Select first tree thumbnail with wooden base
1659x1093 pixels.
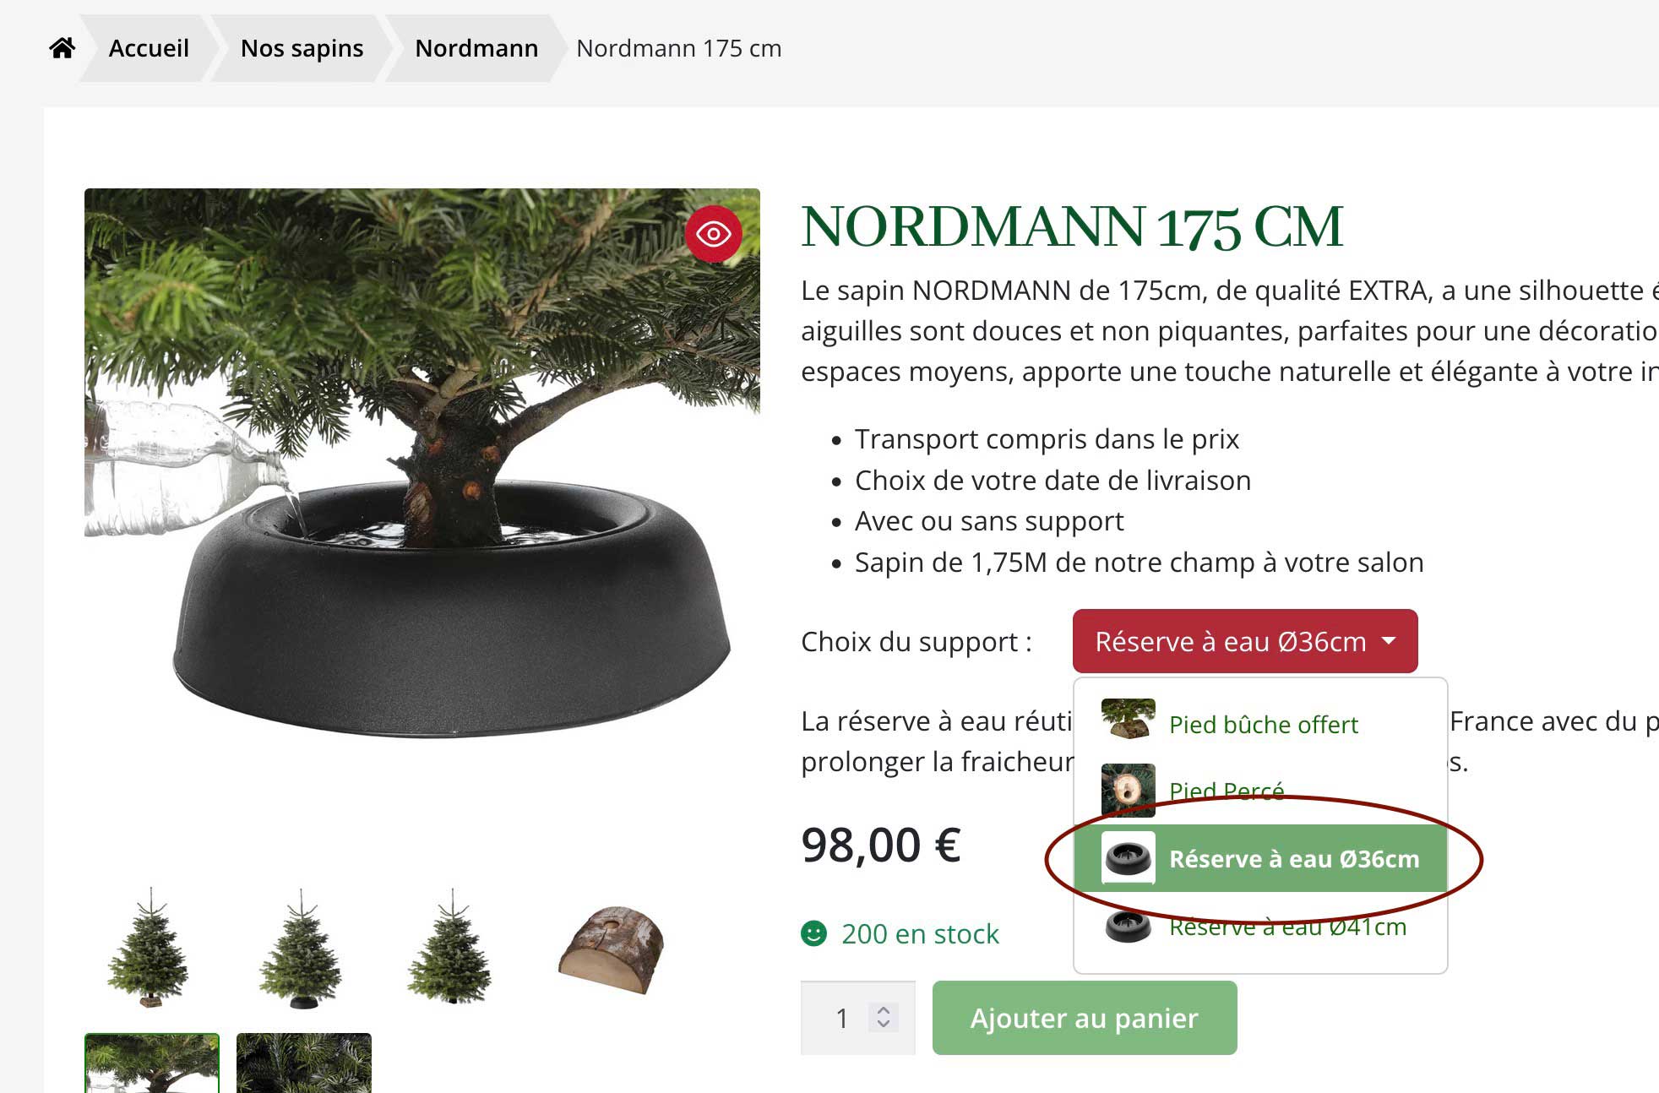click(x=150, y=948)
